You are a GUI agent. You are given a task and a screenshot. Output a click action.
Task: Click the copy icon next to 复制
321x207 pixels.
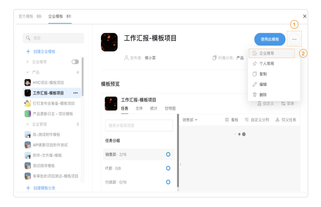[254, 74]
